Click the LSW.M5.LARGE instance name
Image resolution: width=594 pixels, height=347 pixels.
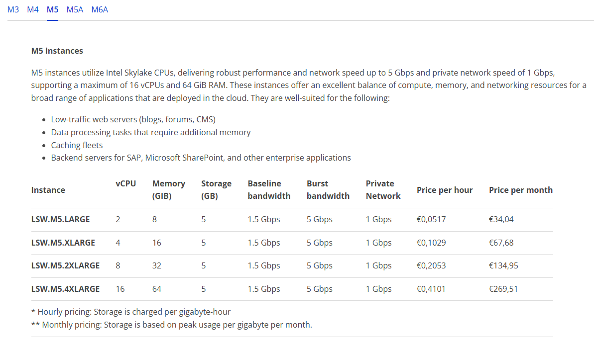(x=61, y=219)
